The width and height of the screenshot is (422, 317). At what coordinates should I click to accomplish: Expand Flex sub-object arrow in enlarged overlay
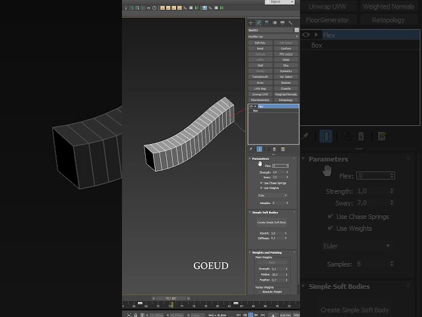tap(316, 35)
